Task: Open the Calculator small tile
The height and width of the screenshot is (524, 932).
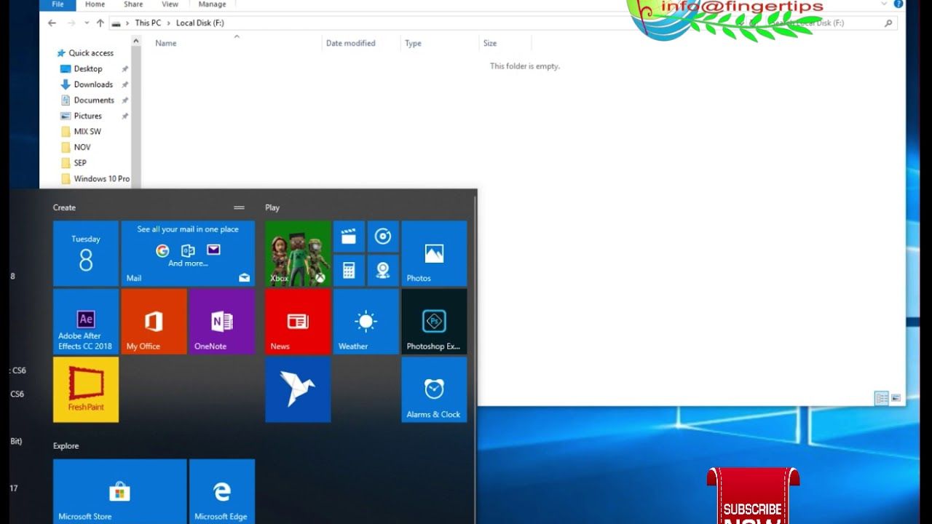Action: pyautogui.click(x=349, y=271)
